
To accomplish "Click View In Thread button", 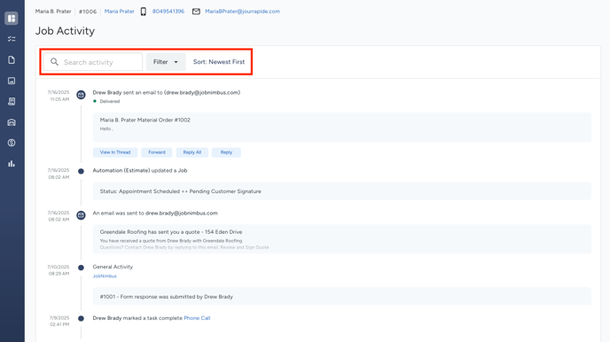I will [115, 152].
